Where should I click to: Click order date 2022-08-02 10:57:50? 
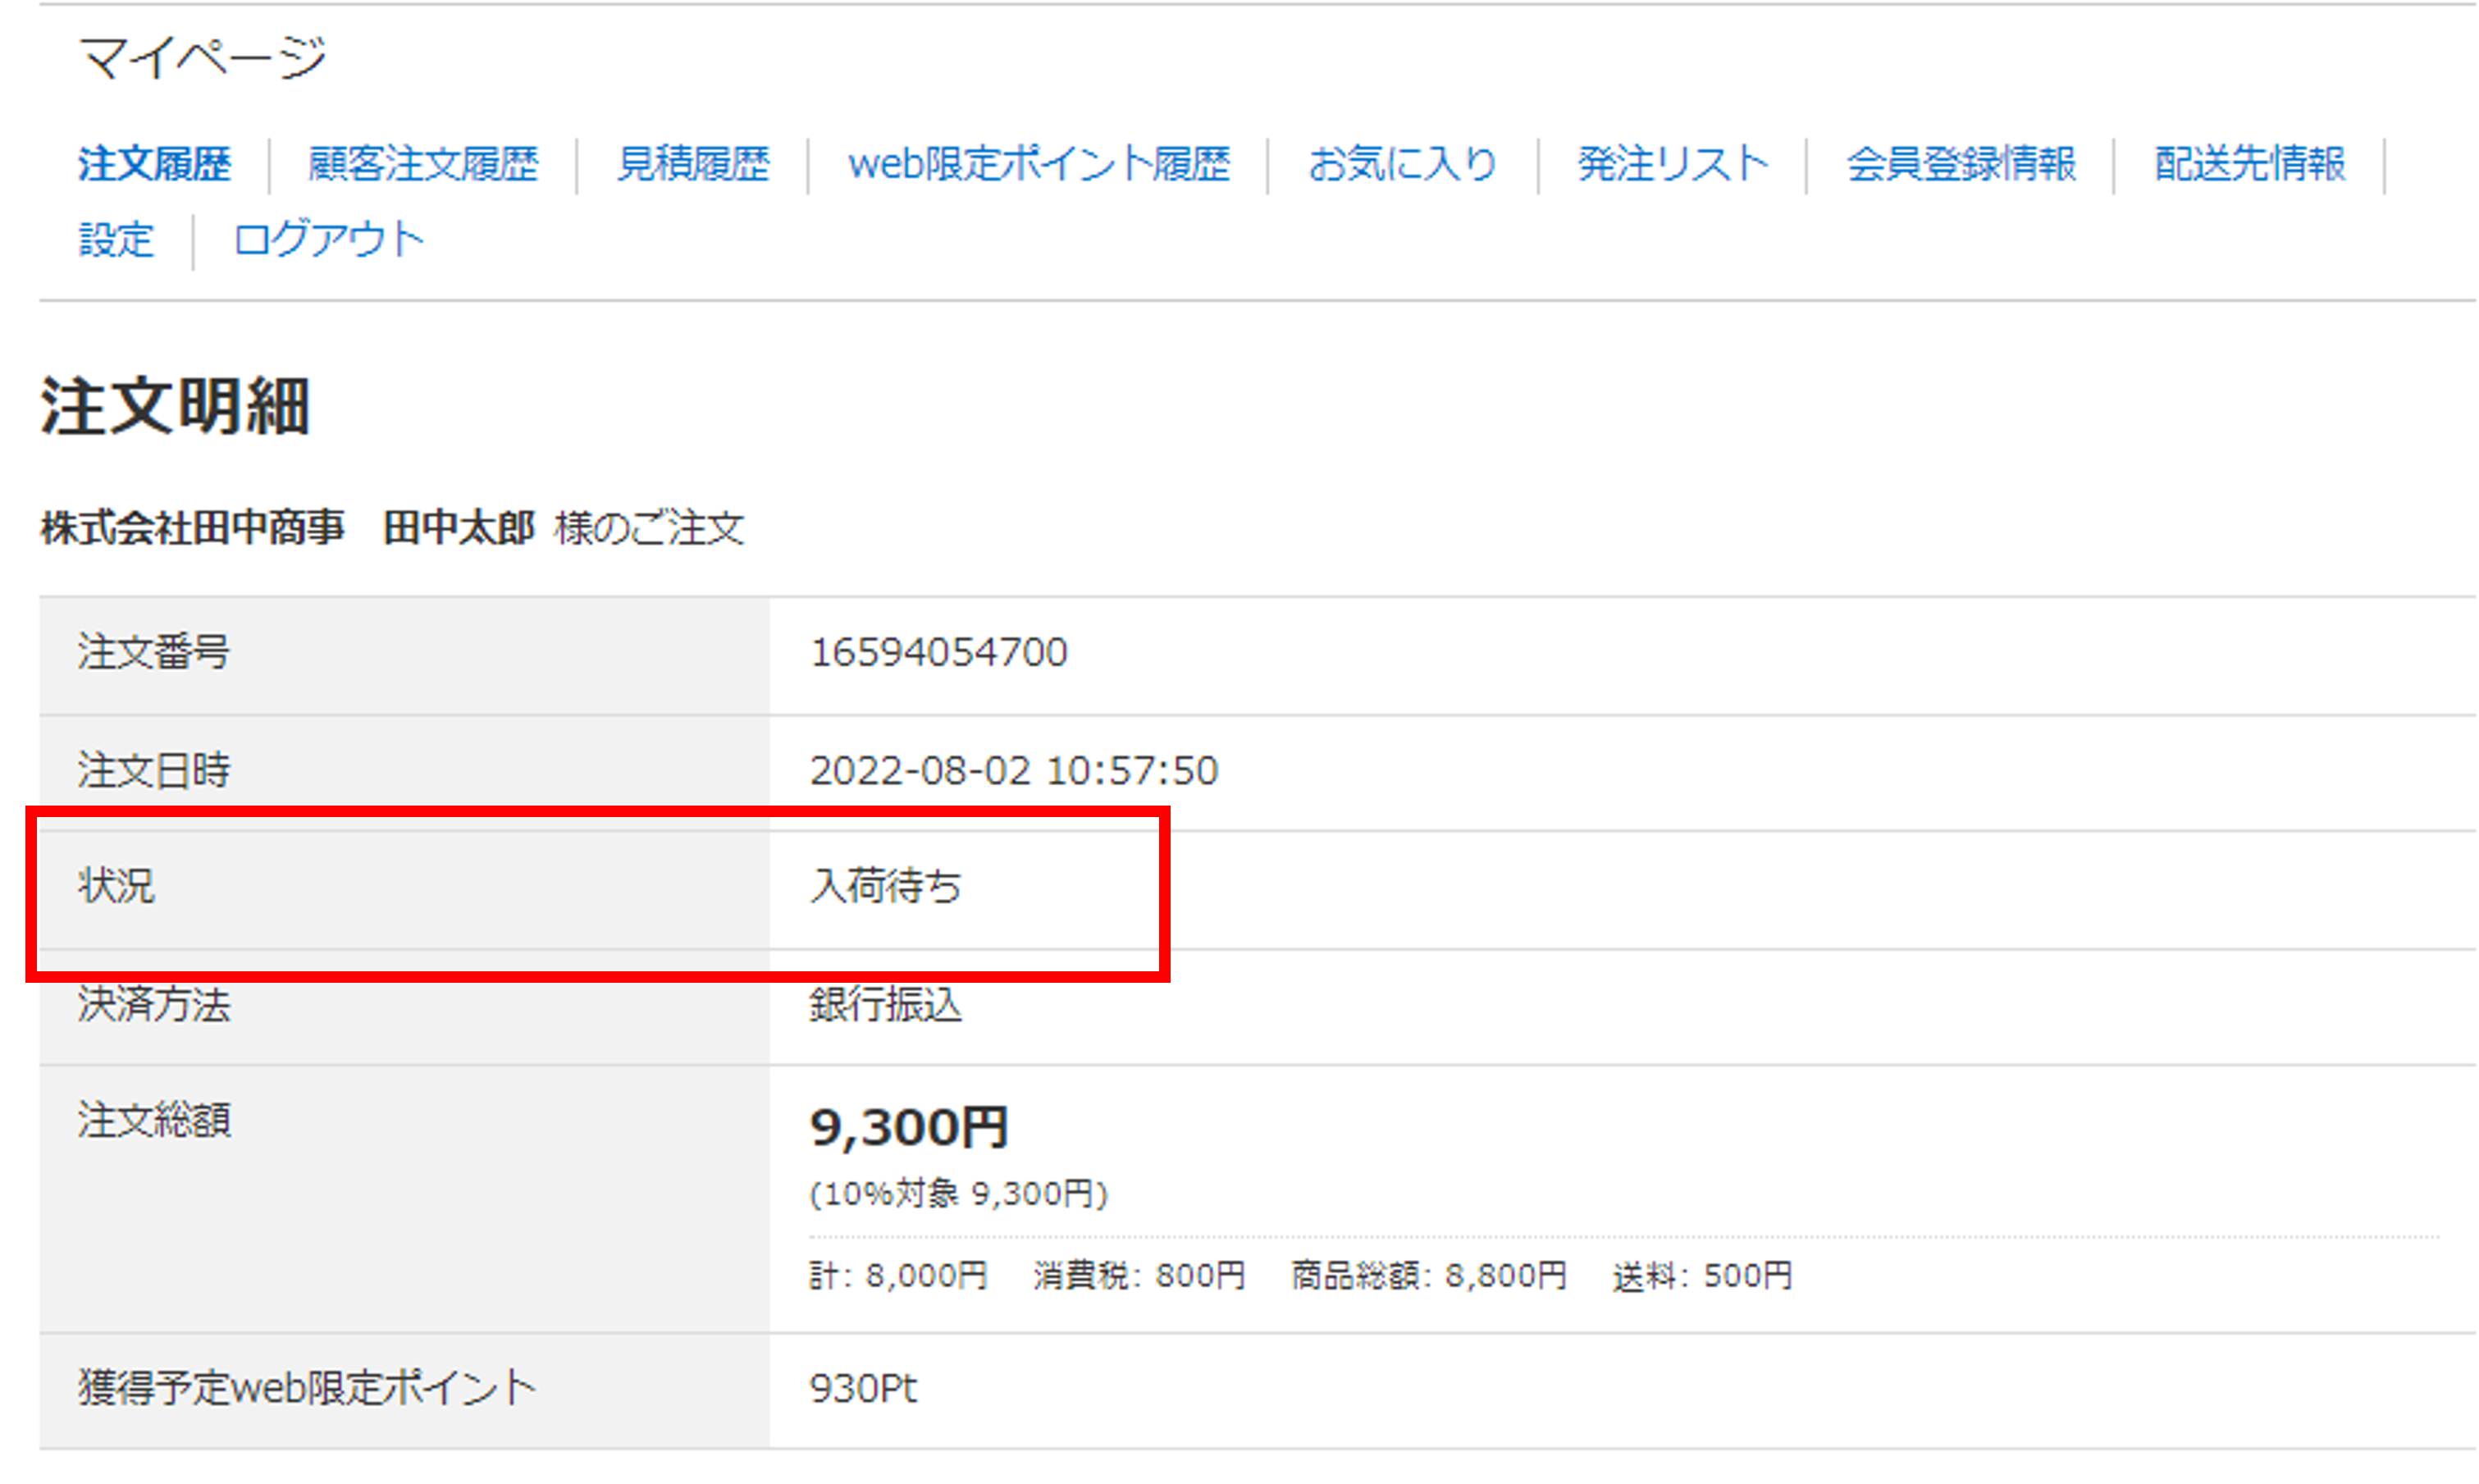[x=1014, y=770]
